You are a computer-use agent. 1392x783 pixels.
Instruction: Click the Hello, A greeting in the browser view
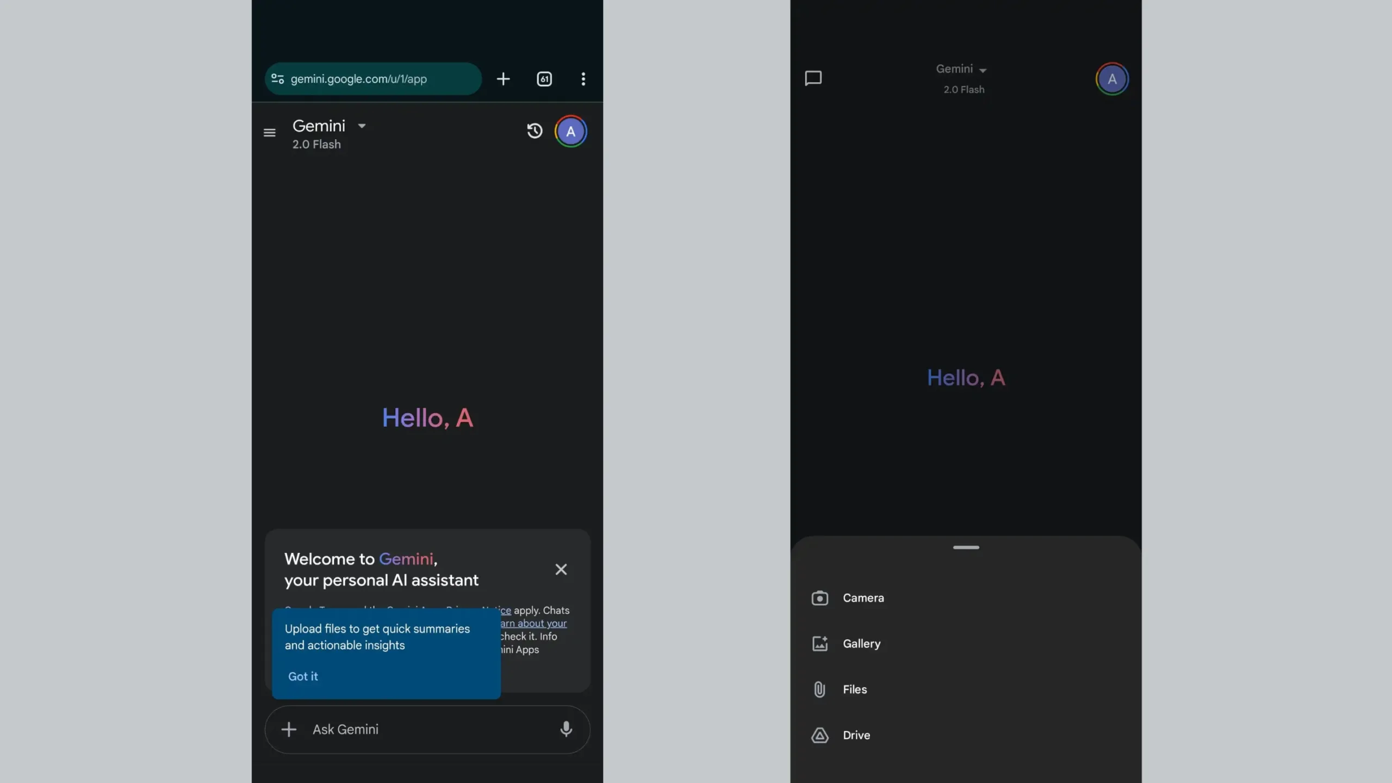427,418
